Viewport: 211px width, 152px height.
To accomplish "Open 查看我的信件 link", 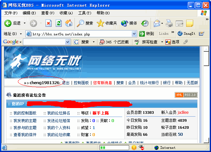I will click(25, 134).
